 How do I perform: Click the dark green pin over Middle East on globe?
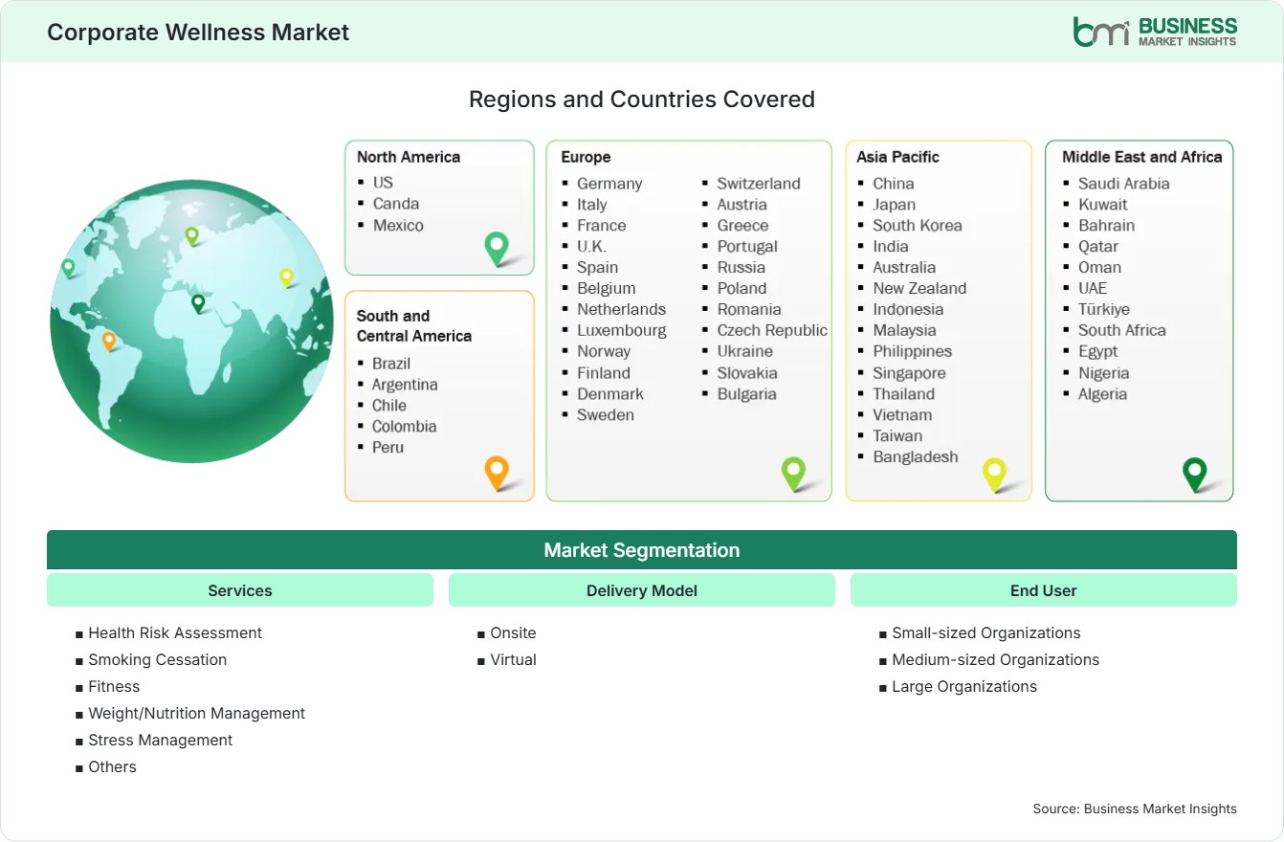(x=198, y=303)
